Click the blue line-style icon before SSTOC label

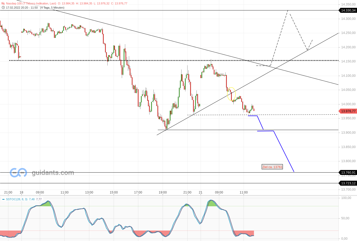pos(3,199)
